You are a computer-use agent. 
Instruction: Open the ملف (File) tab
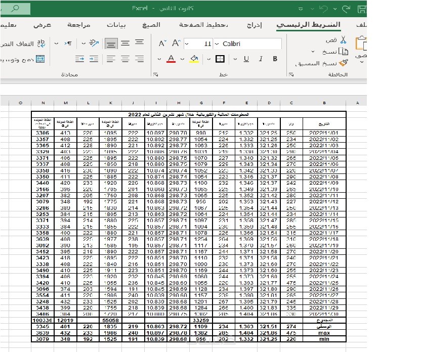[x=361, y=25]
